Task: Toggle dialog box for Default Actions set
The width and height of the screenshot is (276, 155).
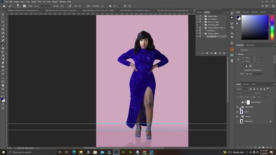Action: click(200, 16)
